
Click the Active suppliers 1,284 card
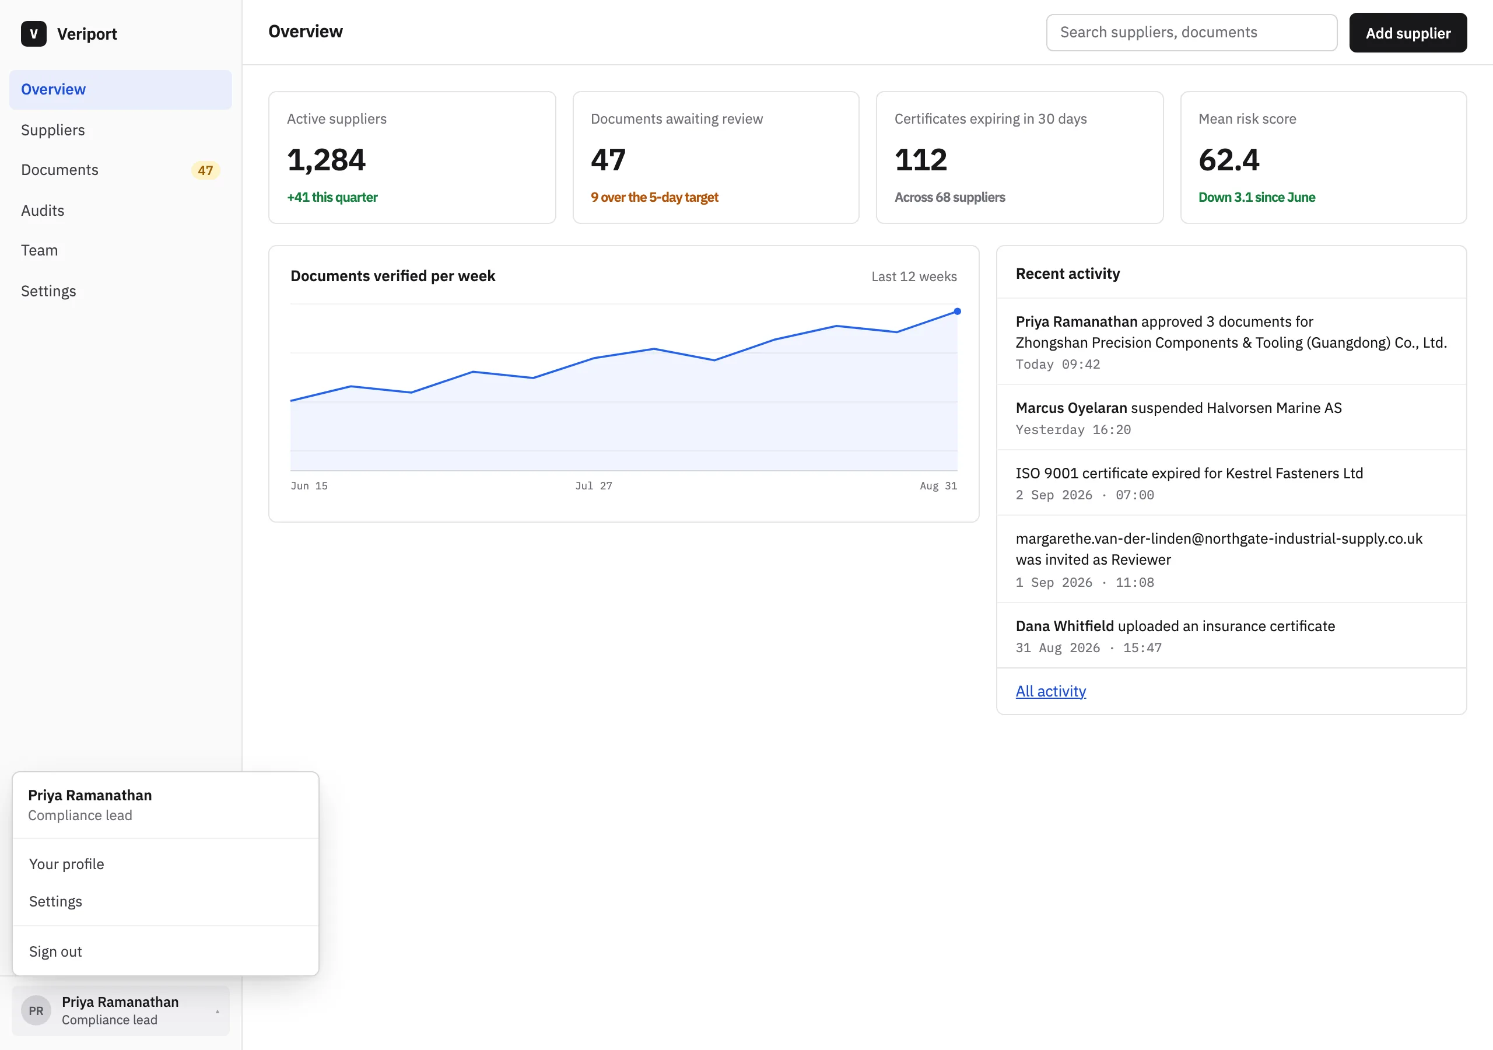pos(412,157)
